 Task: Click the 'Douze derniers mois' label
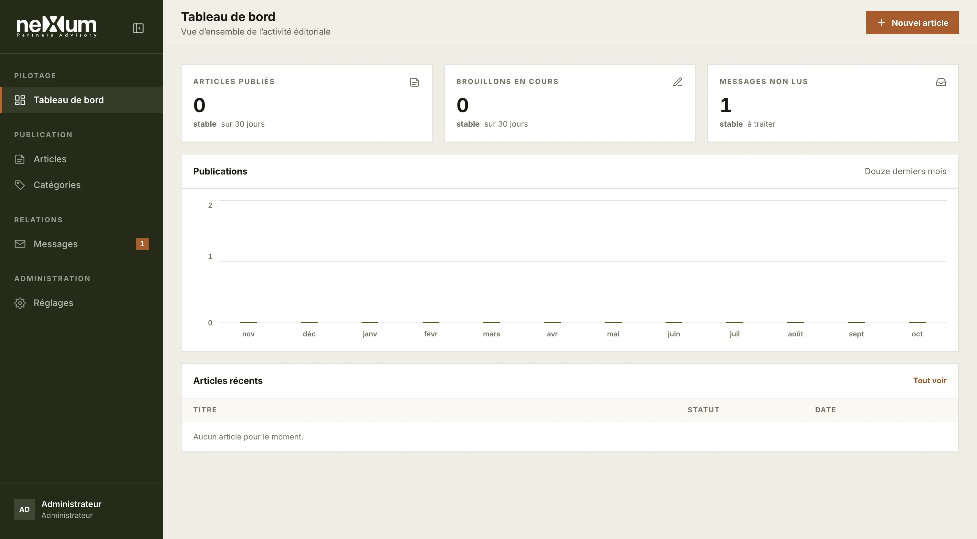(x=905, y=172)
